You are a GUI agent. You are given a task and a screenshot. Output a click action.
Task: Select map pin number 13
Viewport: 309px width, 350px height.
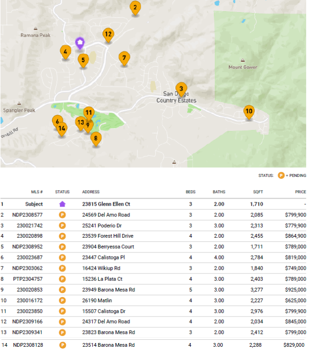(x=81, y=123)
